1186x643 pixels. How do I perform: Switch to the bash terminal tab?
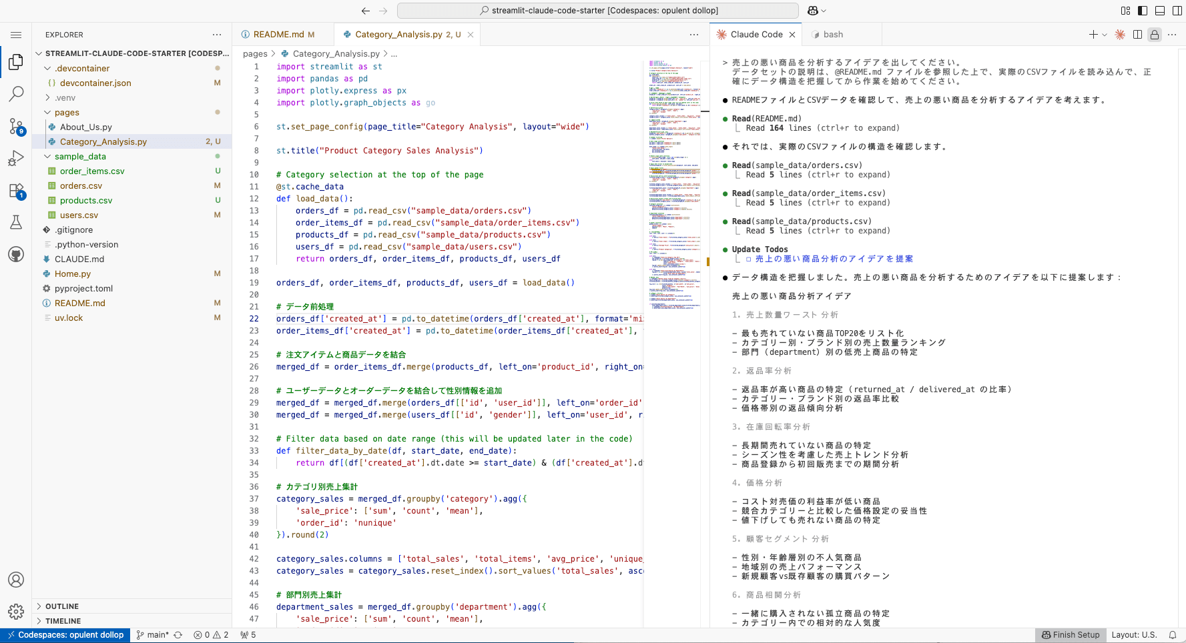pos(832,35)
